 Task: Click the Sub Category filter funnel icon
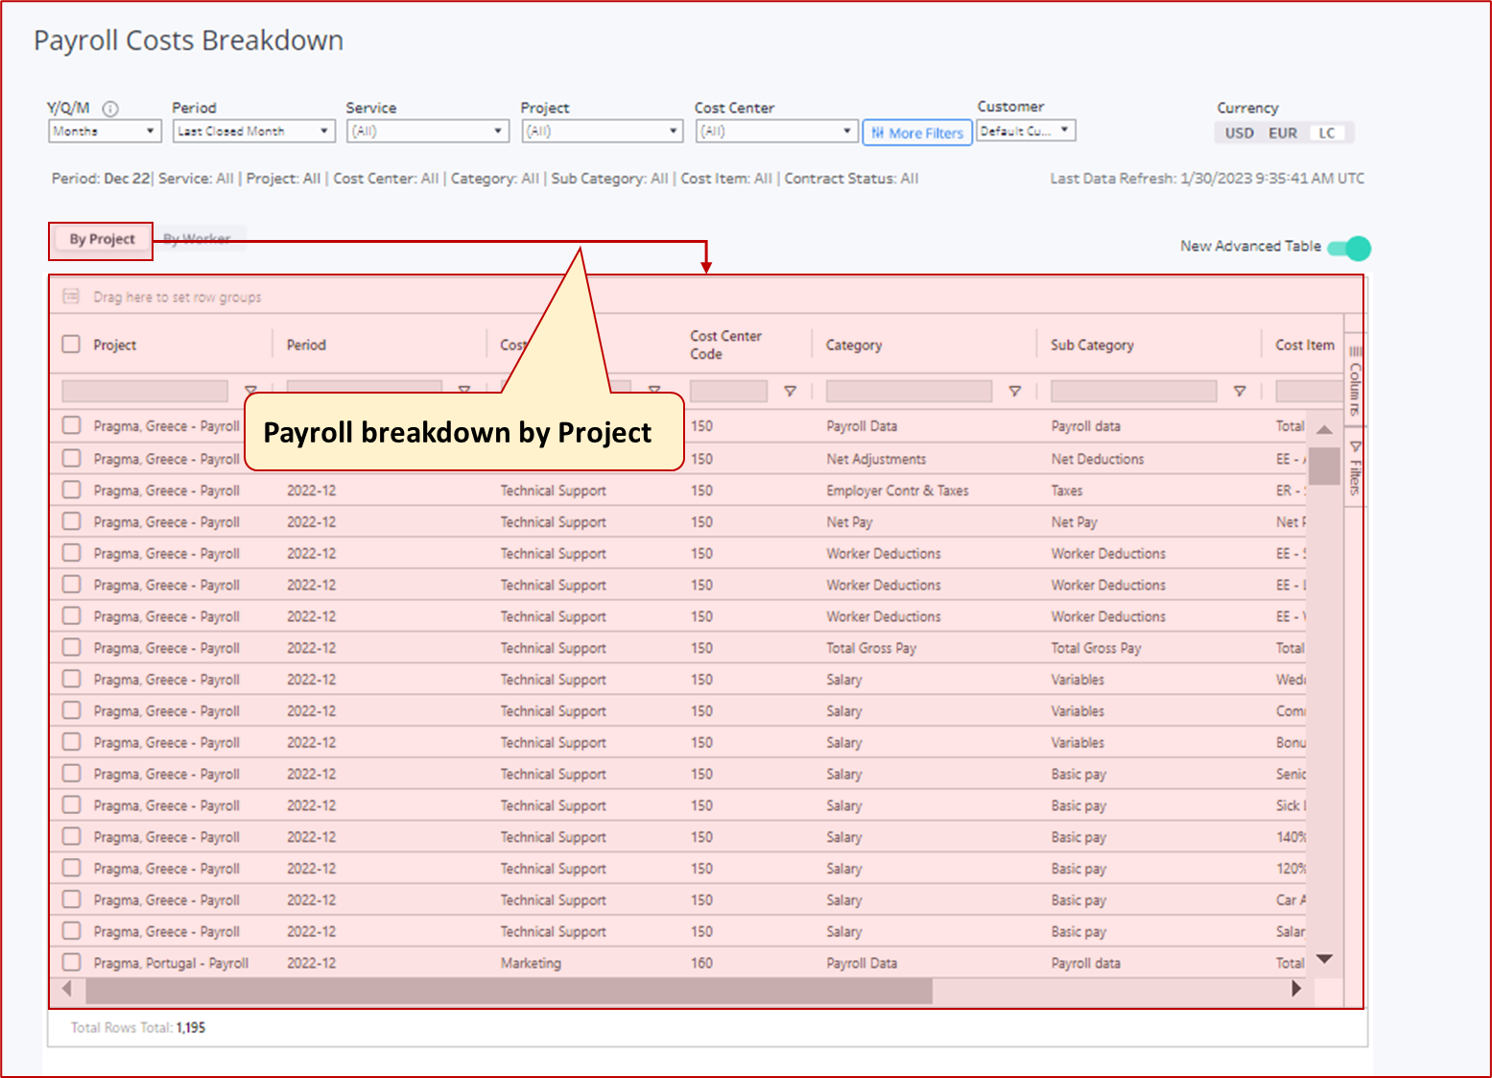1239,391
